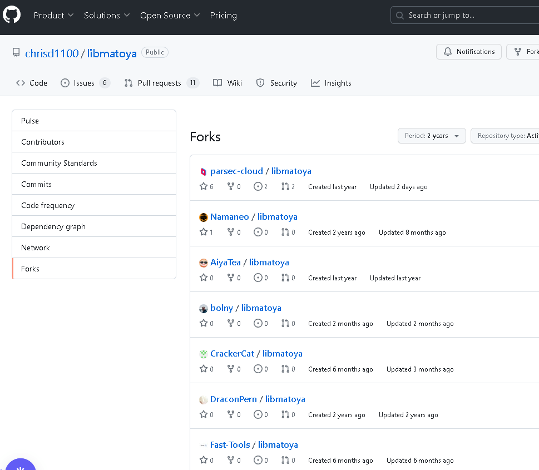This screenshot has width=539, height=470.
Task: Open the parsec-cloud owner link
Action: point(236,171)
